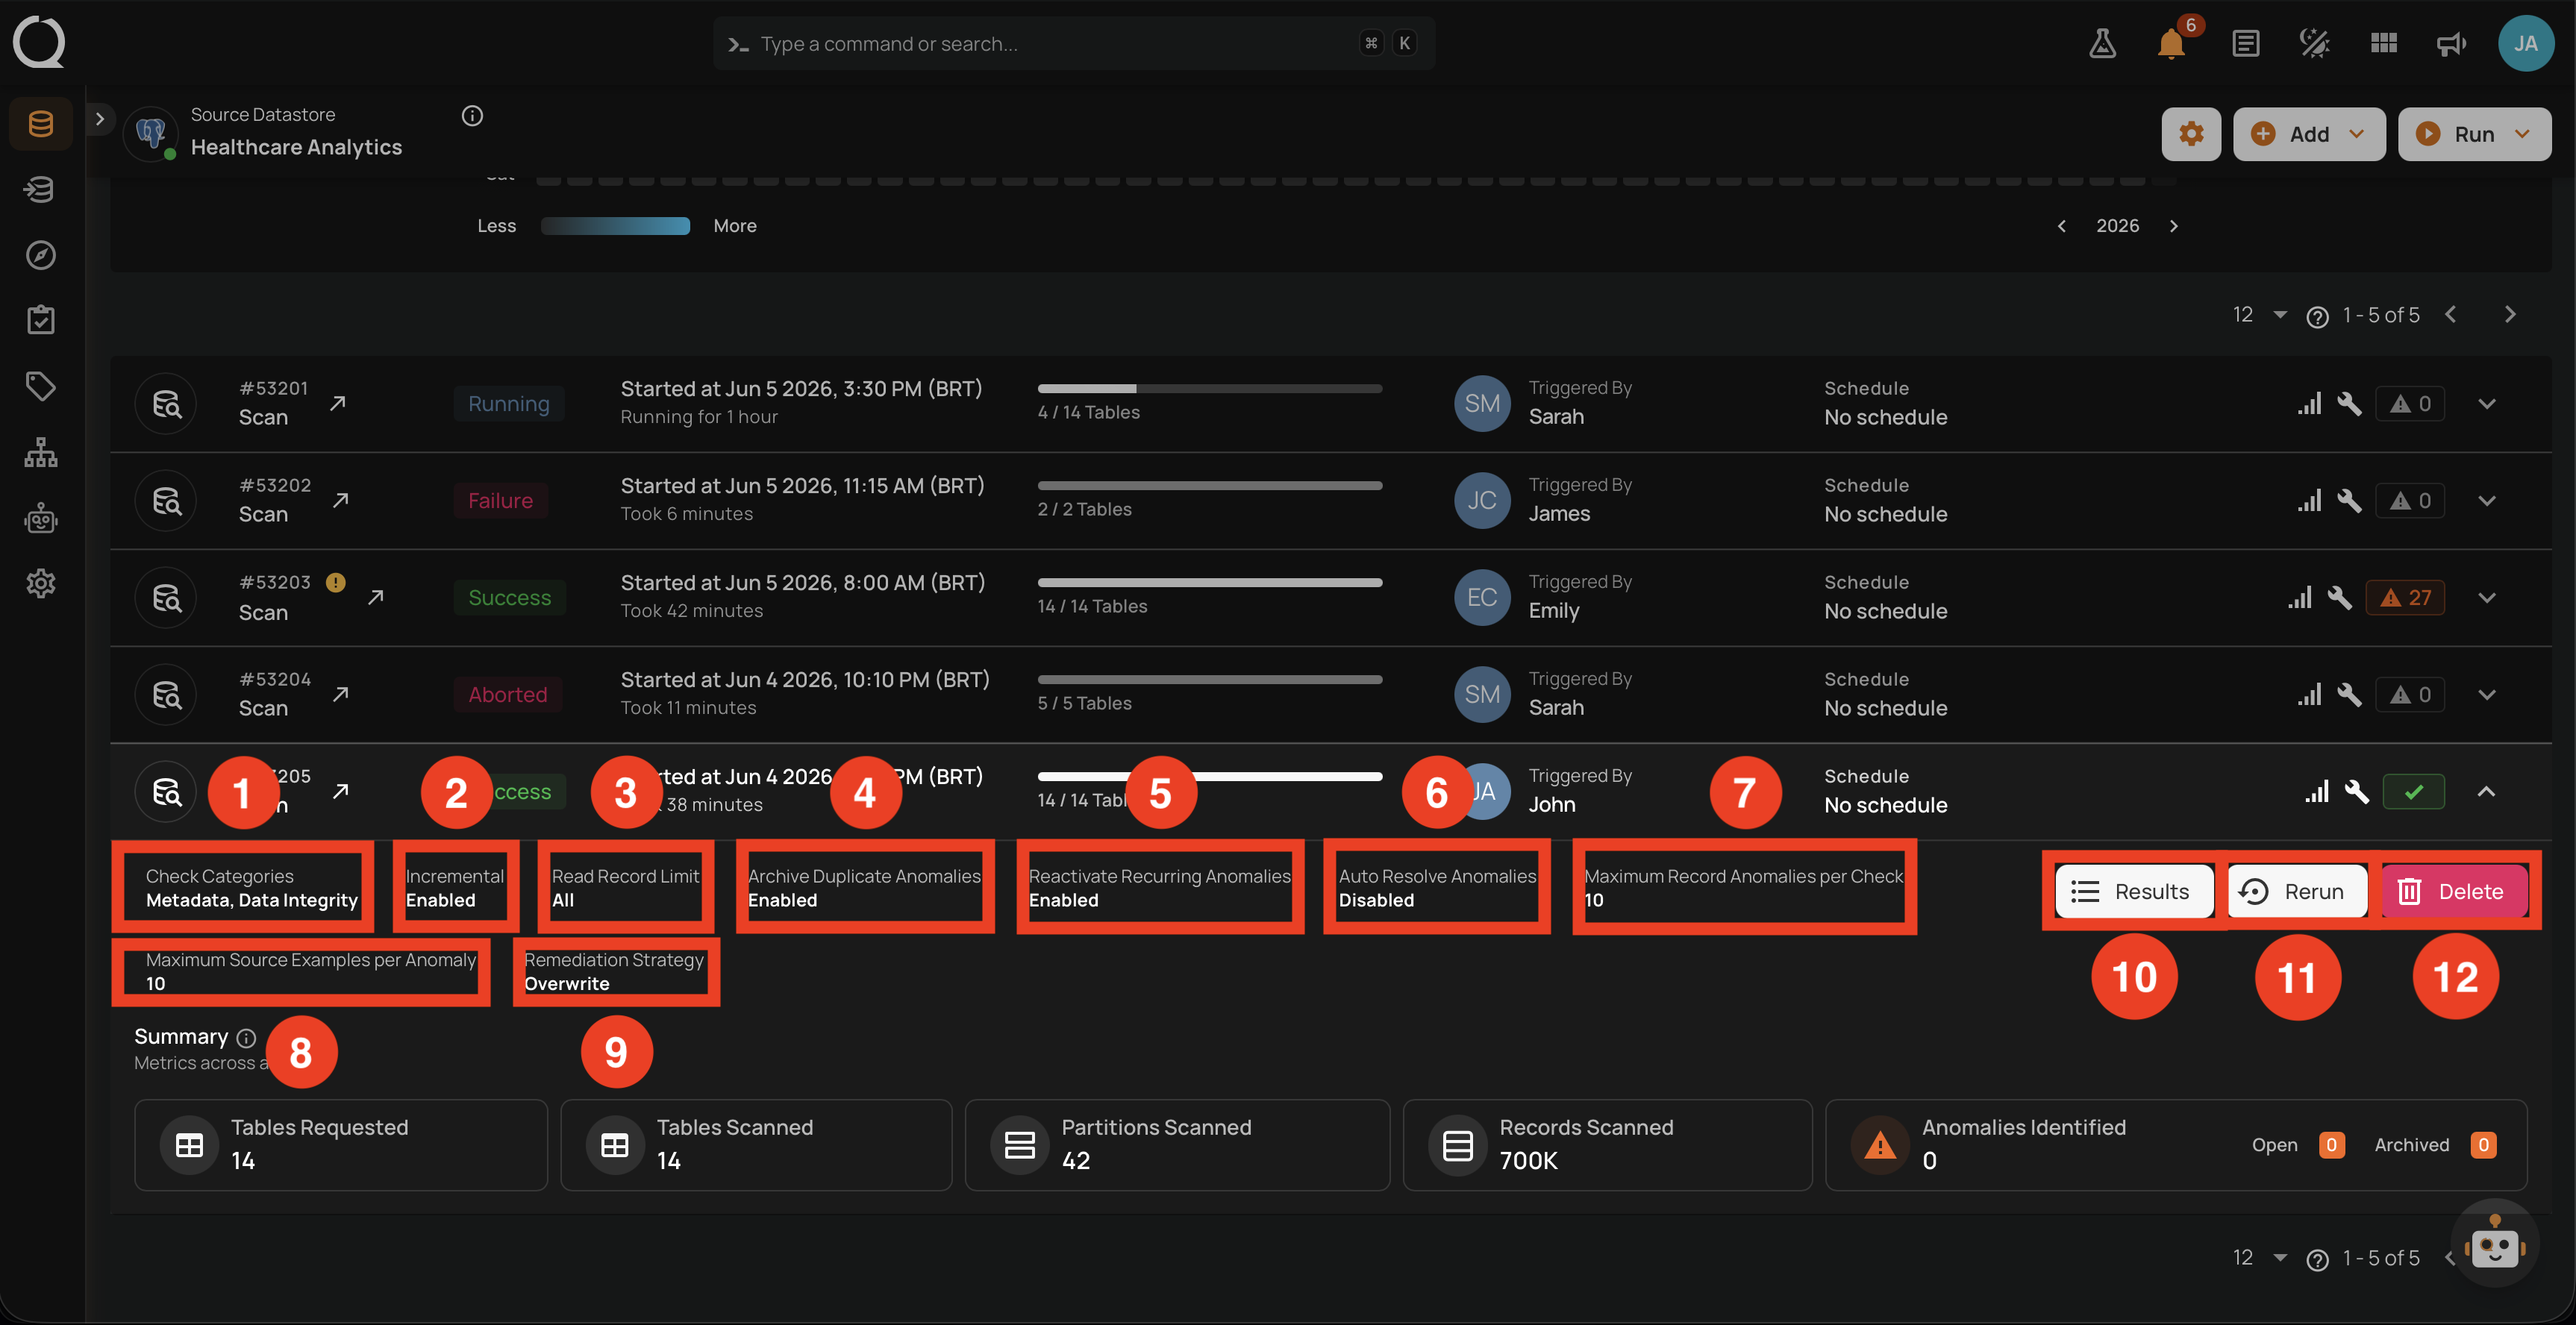Open the document notes icon in top bar
This screenshot has width=2576, height=1325.
[2245, 44]
